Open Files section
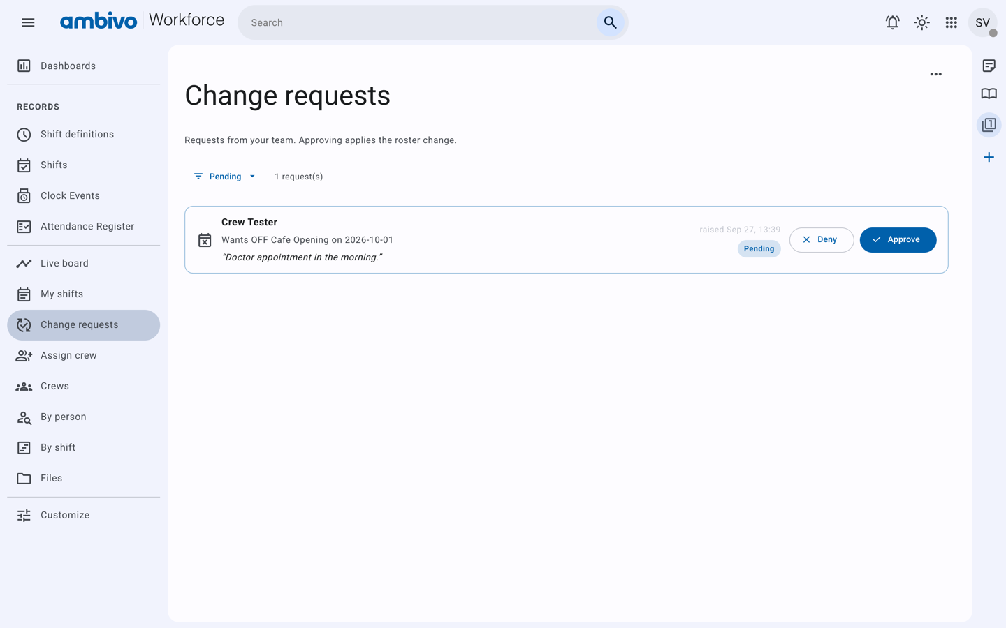 point(83,478)
